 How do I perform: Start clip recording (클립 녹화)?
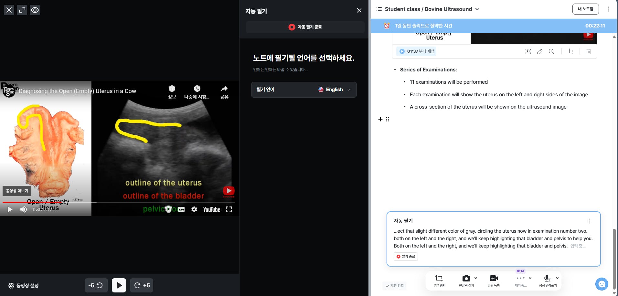click(x=494, y=281)
